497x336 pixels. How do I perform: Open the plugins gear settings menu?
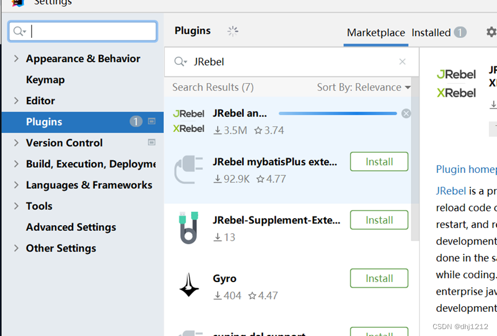pyautogui.click(x=491, y=32)
